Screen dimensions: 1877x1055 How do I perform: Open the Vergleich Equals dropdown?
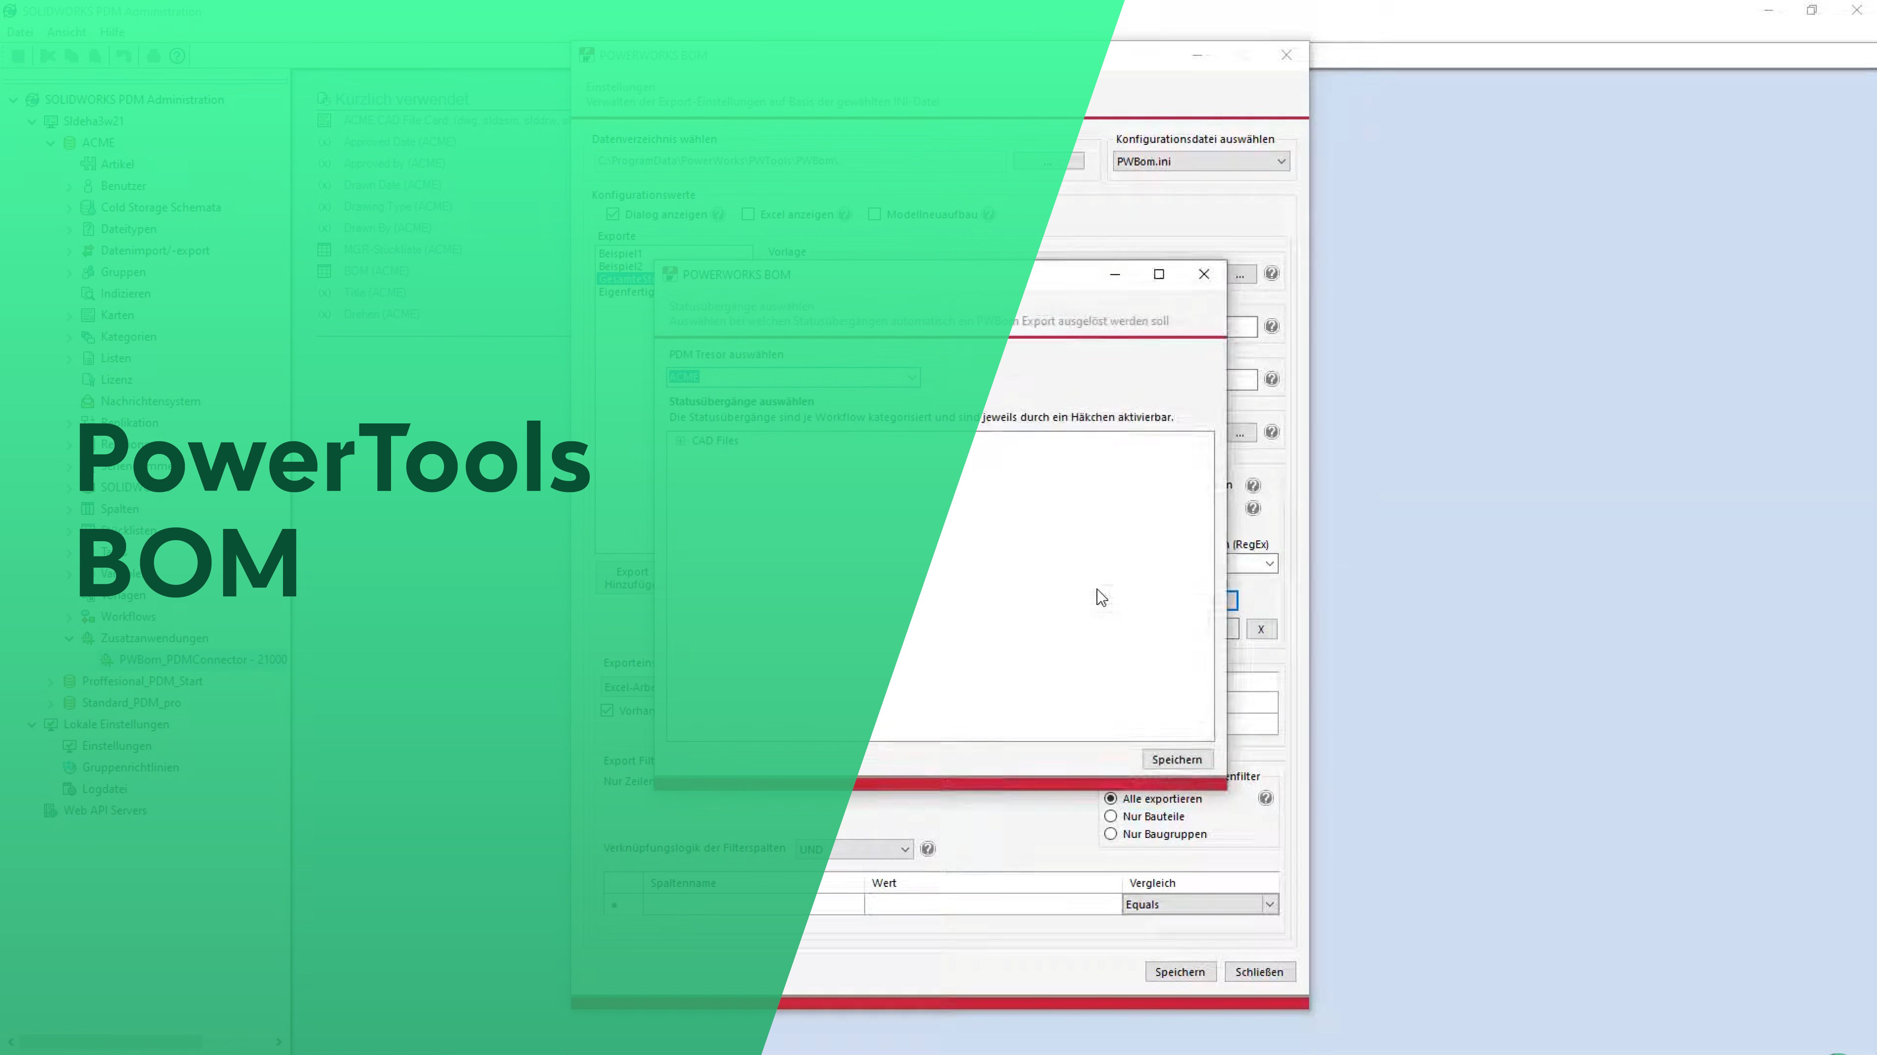tap(1269, 904)
